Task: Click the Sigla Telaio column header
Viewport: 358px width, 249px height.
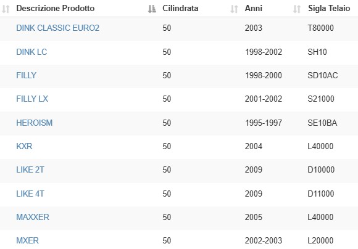Action: 329,9
